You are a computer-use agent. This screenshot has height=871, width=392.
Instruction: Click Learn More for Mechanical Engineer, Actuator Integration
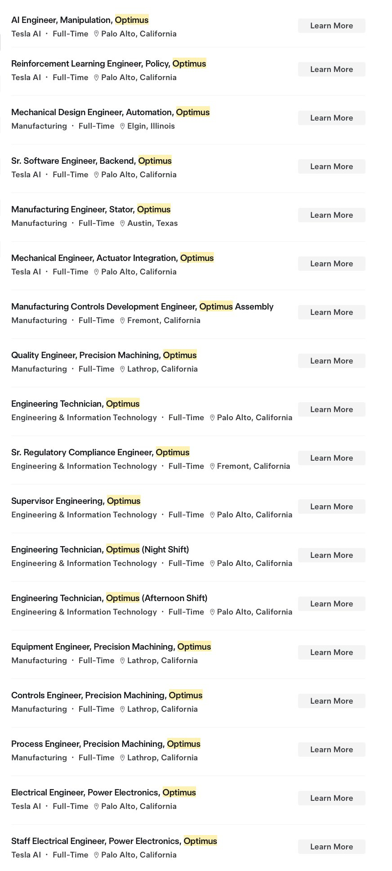(x=331, y=264)
